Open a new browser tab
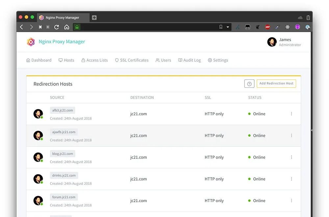329x217 pixels. click(x=94, y=18)
